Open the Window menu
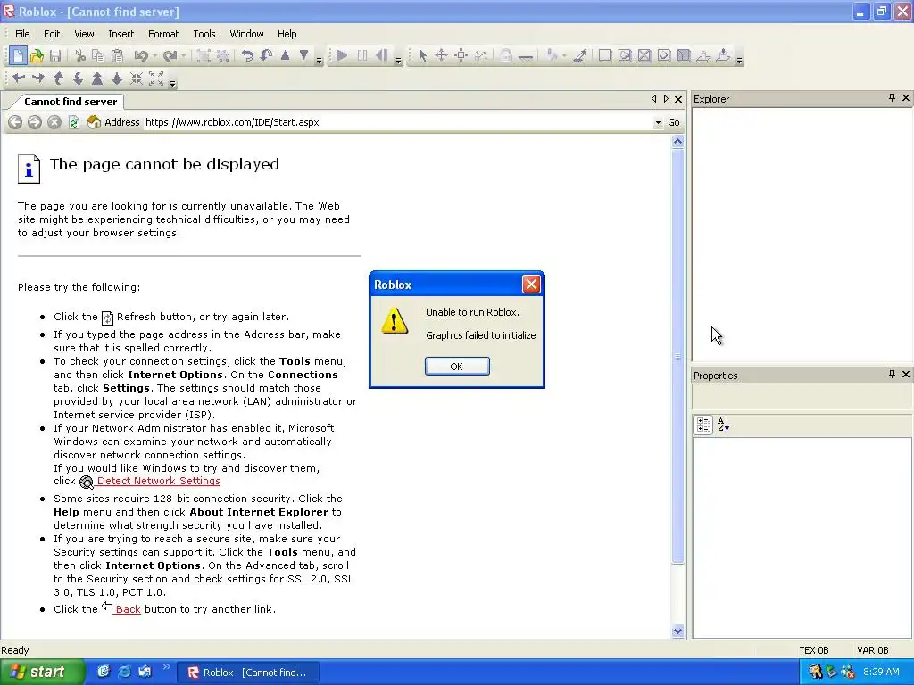 tap(246, 34)
